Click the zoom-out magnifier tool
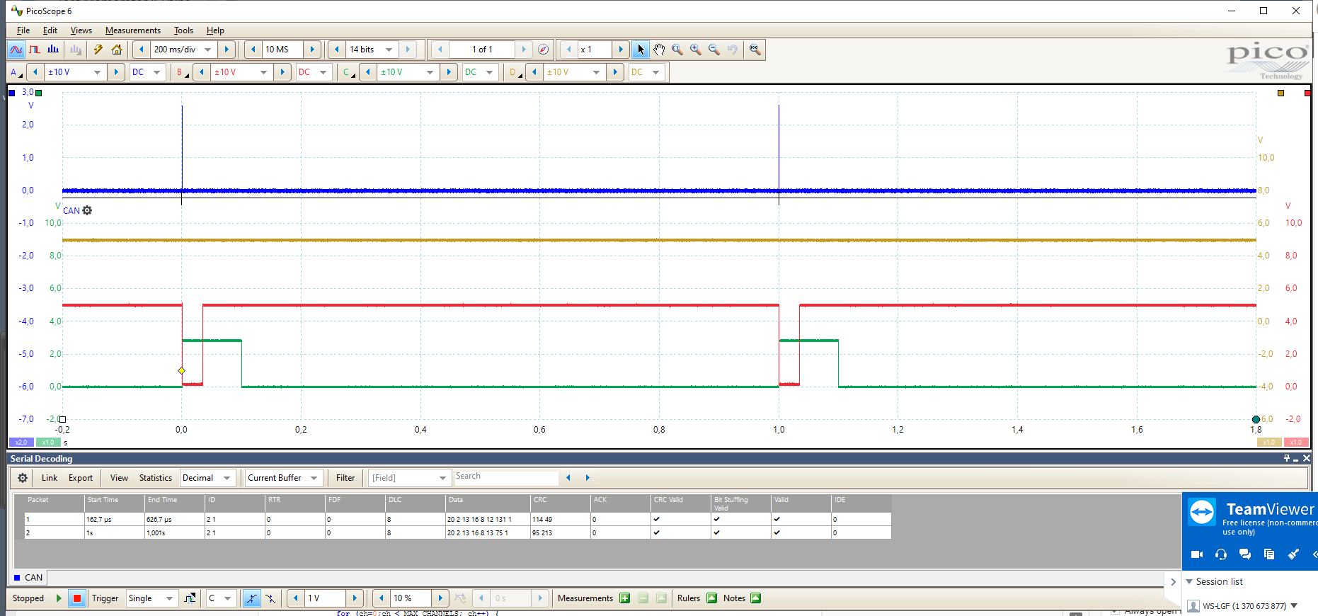1318x616 pixels. [714, 50]
